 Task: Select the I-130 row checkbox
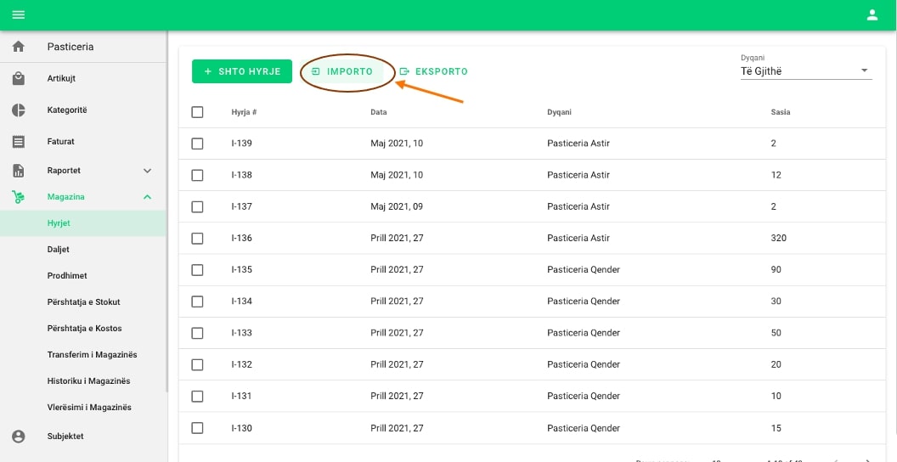[x=198, y=428]
